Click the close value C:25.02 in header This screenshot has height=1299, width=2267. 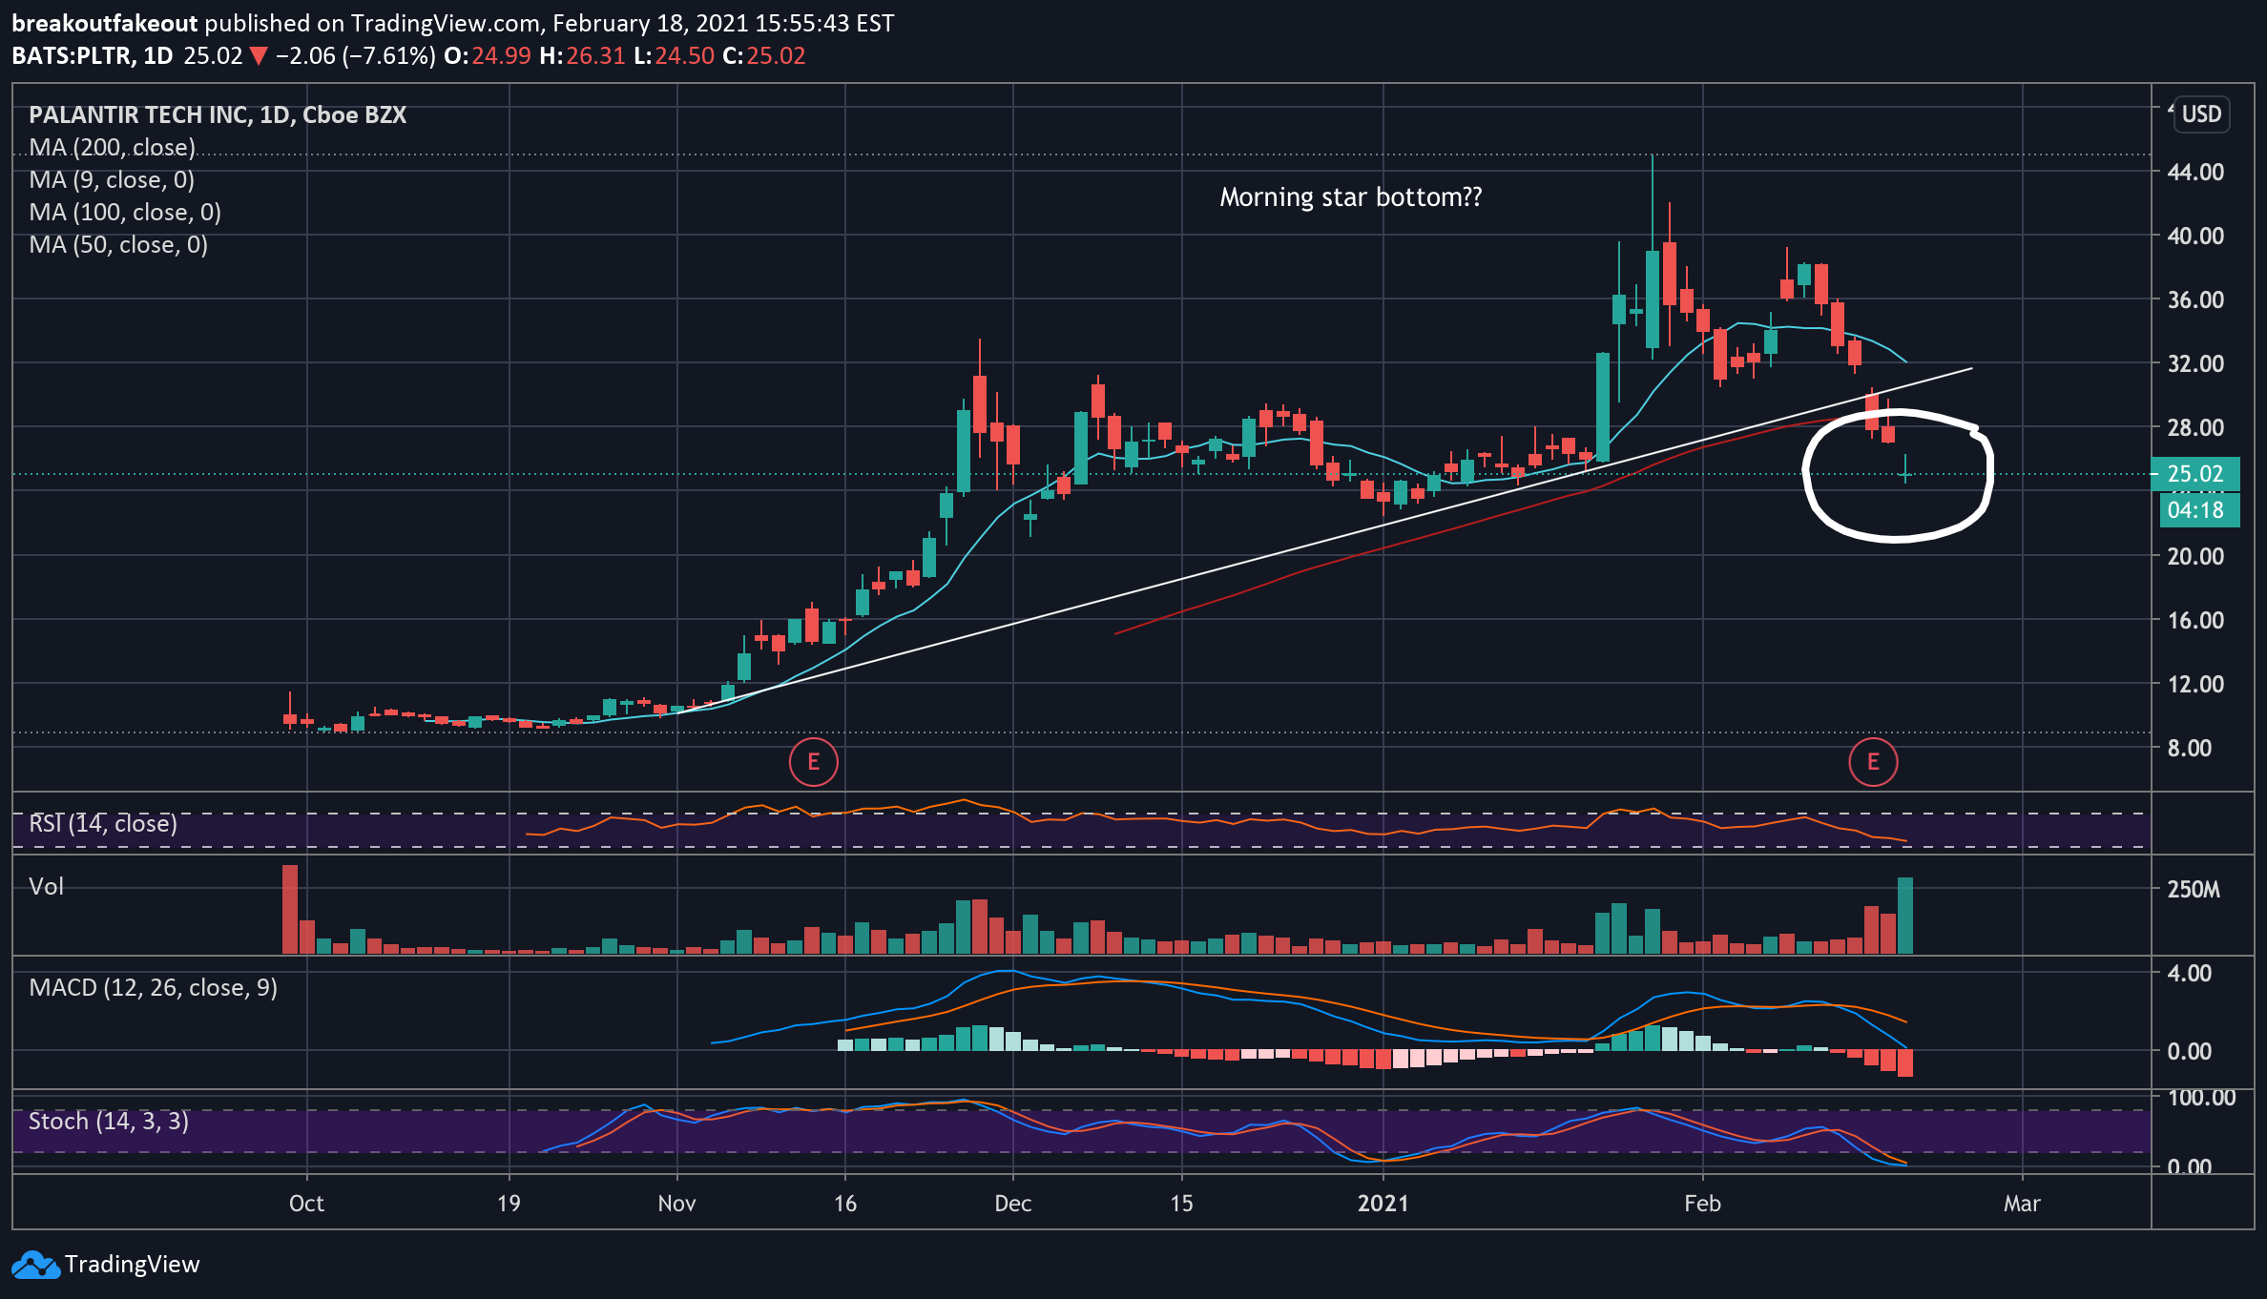click(x=763, y=56)
